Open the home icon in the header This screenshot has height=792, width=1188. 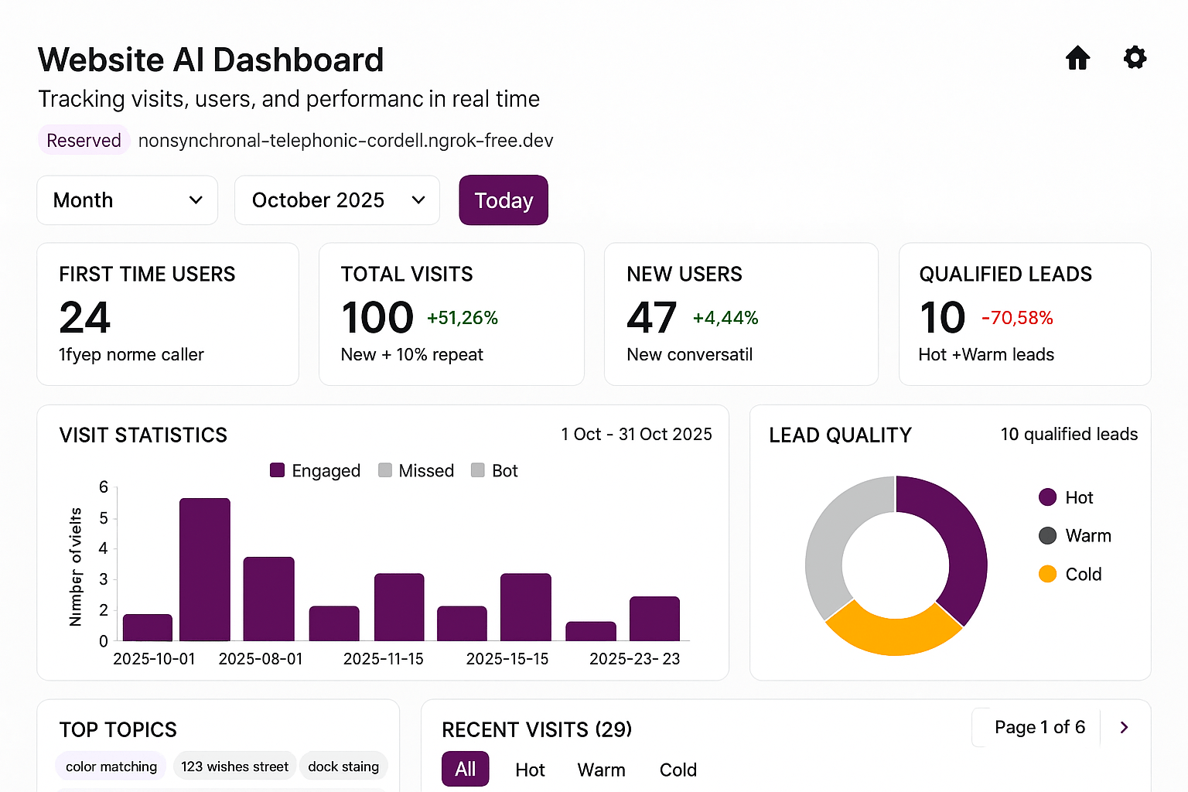pyautogui.click(x=1077, y=58)
